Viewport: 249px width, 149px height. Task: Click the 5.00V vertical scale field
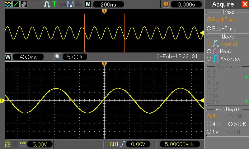point(40,144)
